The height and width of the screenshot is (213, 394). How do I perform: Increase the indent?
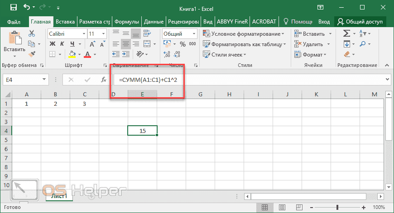[126, 54]
